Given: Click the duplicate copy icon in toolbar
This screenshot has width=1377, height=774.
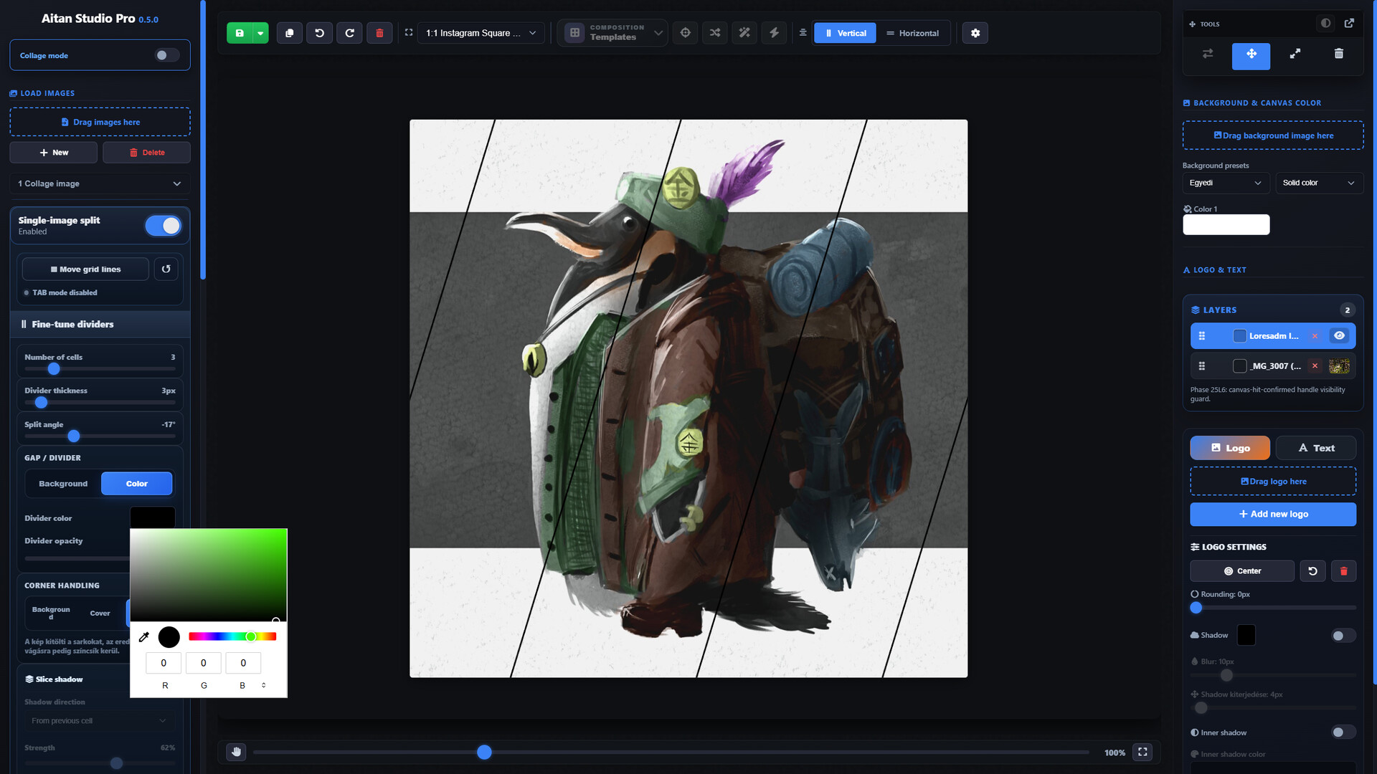Looking at the screenshot, I should 290,33.
